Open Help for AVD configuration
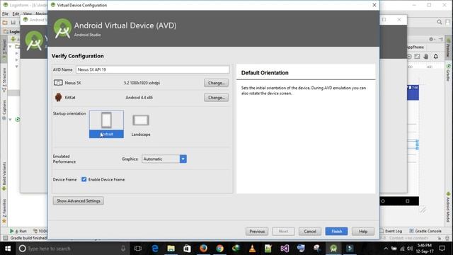 coord(363,232)
